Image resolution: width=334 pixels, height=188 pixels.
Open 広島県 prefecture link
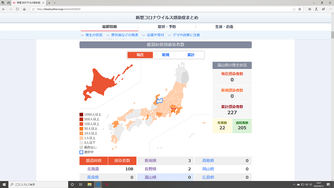208,177
